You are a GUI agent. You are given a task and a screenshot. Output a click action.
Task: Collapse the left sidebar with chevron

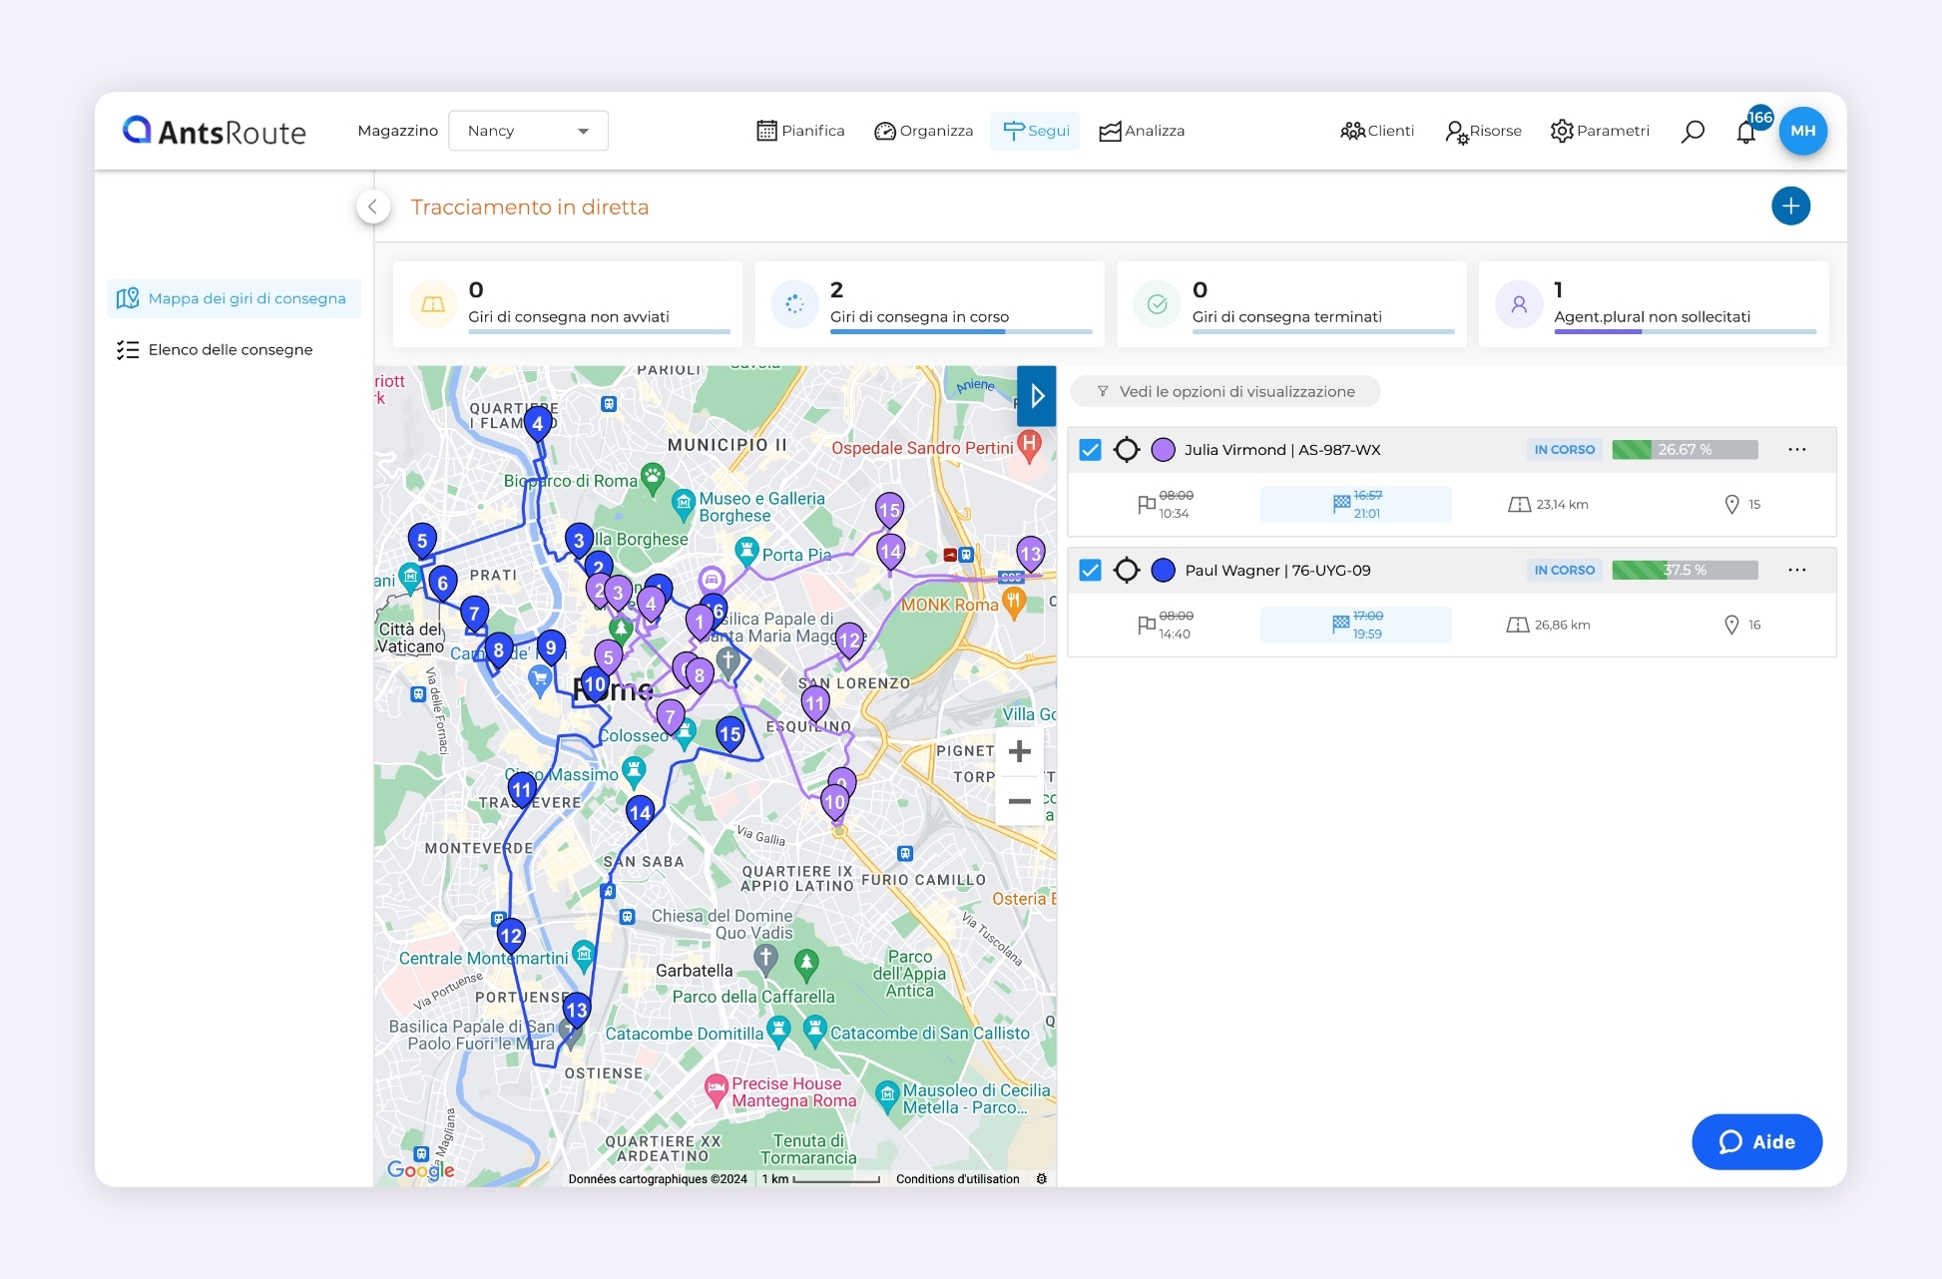tap(373, 207)
